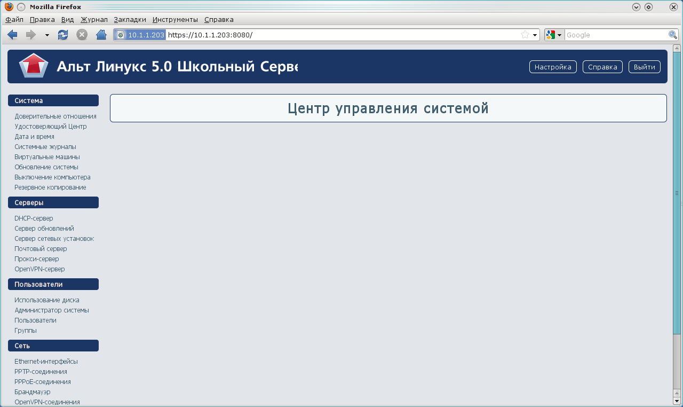Open the DHCP-сервер link
Viewport: 683px width, 407px height.
coord(34,218)
